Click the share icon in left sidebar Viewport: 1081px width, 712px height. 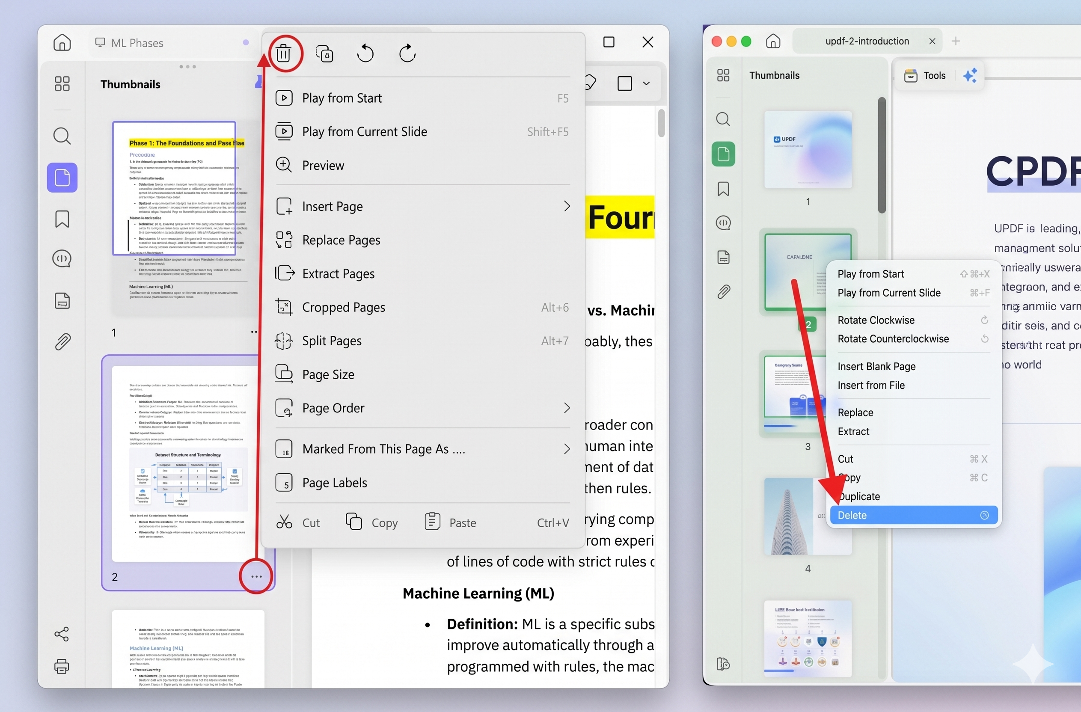point(61,634)
